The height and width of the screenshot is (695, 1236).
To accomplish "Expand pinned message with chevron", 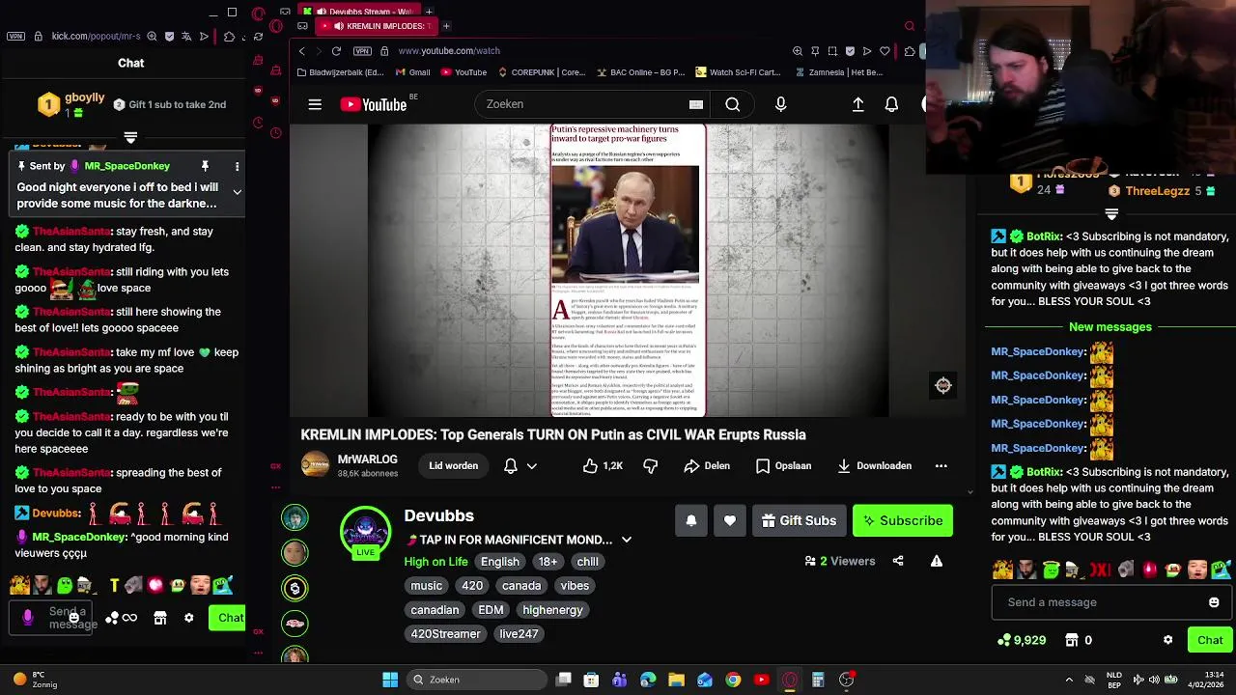I will [x=237, y=192].
